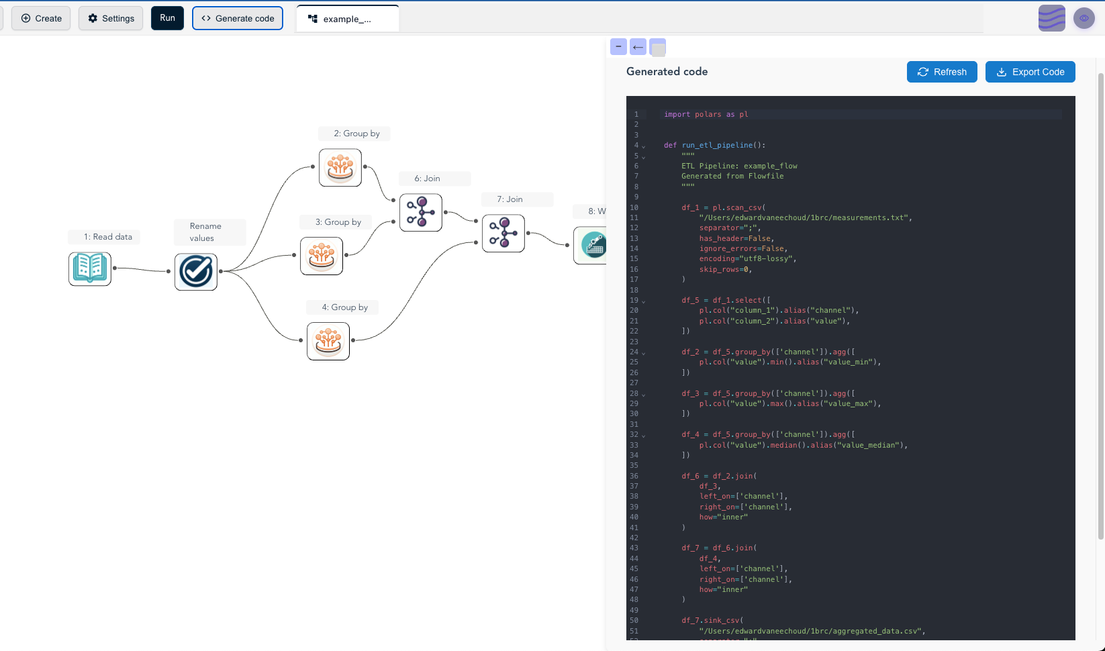Select the 7: Join node
This screenshot has width=1105, height=651.
pos(503,233)
